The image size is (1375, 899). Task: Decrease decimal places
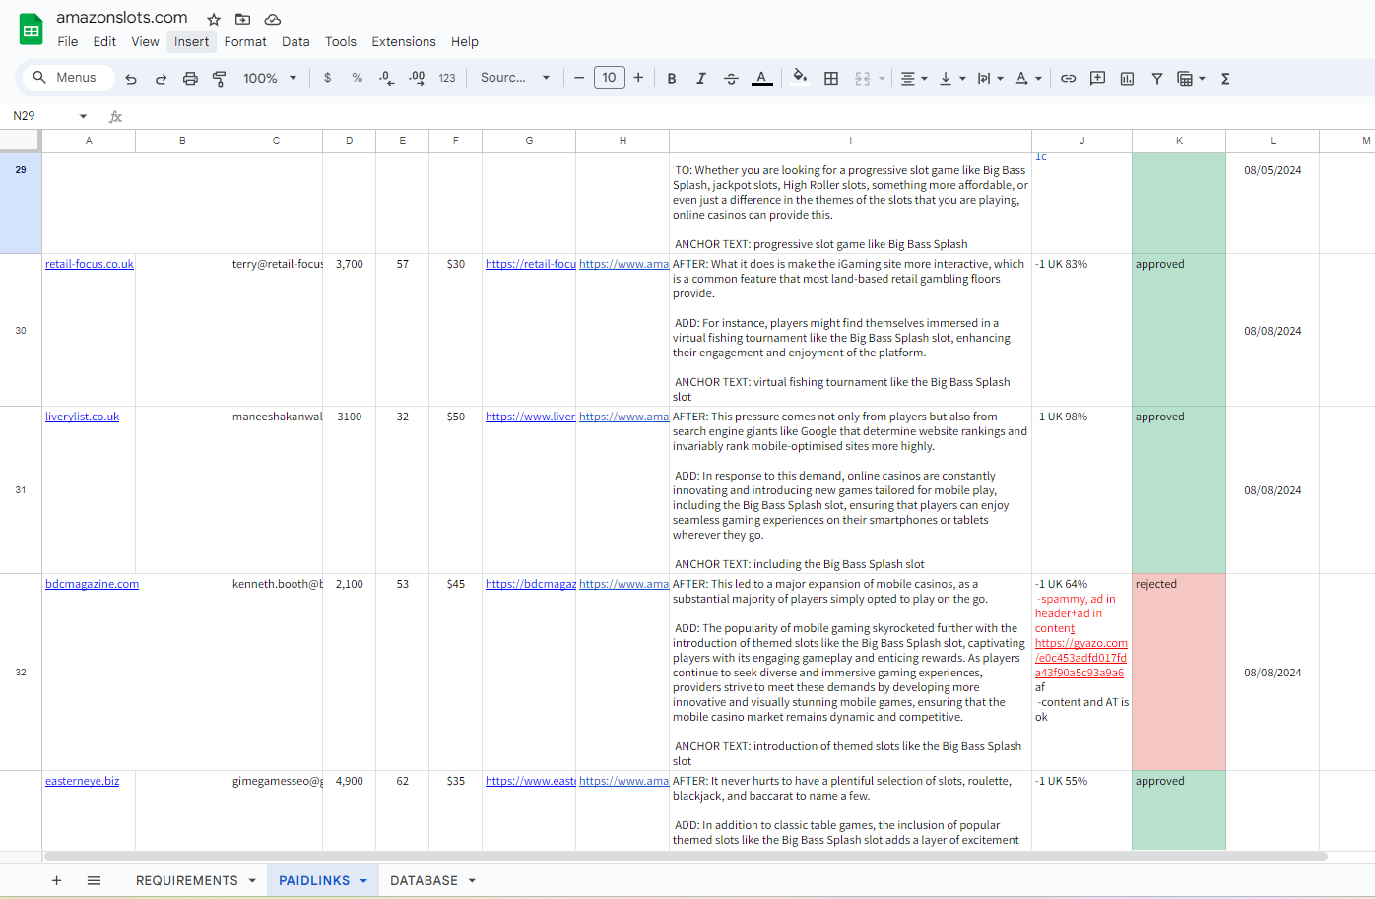pyautogui.click(x=387, y=78)
